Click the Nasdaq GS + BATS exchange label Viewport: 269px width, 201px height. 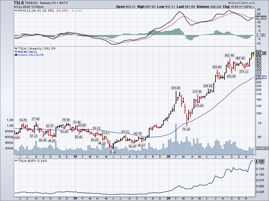(54, 3)
